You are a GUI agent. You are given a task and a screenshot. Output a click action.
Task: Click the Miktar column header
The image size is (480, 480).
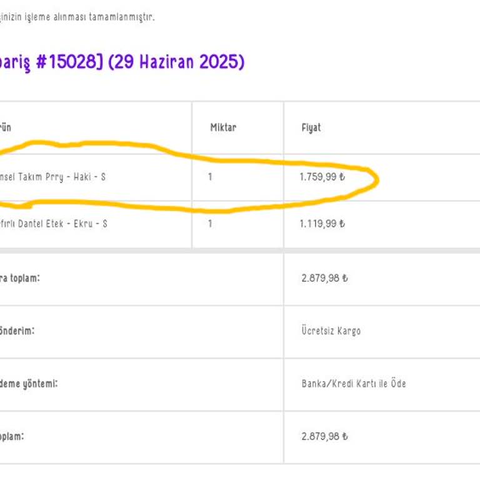click(x=223, y=127)
